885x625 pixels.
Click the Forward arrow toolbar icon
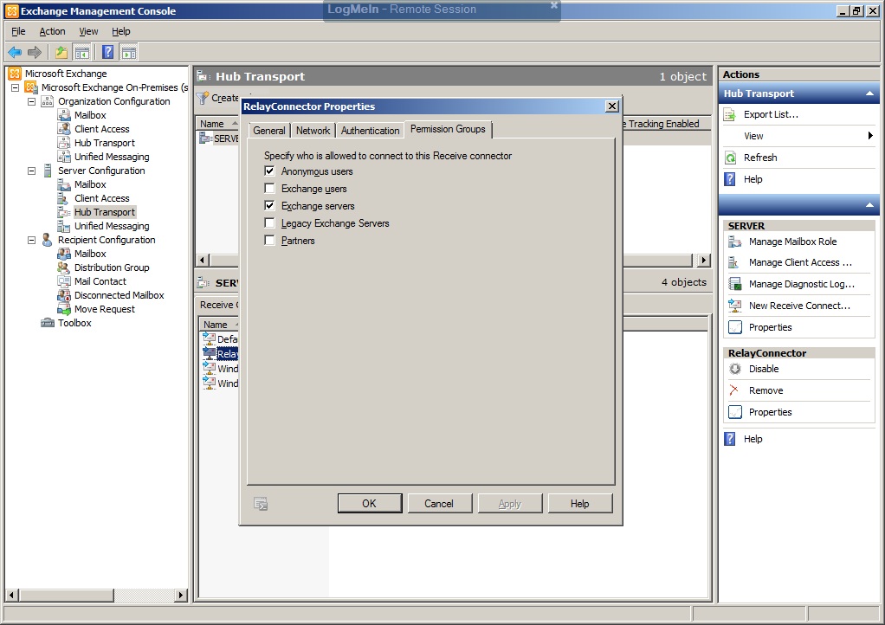click(35, 53)
